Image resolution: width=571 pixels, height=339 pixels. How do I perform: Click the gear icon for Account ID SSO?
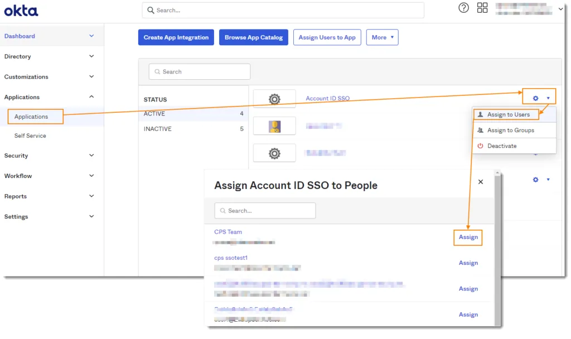pos(535,98)
